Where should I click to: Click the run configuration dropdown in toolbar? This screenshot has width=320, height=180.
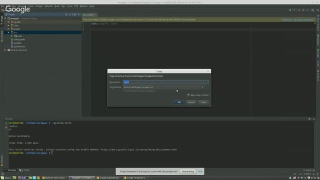pos(294,10)
